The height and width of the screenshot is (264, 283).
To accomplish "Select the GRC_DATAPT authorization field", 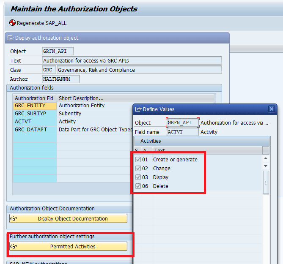I will point(35,130).
